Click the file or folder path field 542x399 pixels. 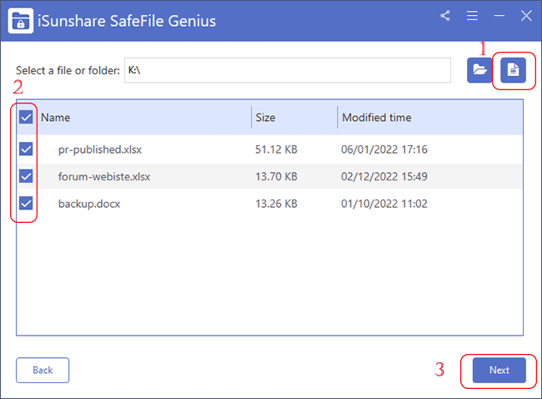tap(288, 70)
